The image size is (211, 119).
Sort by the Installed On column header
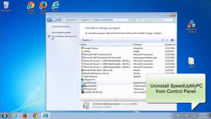[170, 45]
